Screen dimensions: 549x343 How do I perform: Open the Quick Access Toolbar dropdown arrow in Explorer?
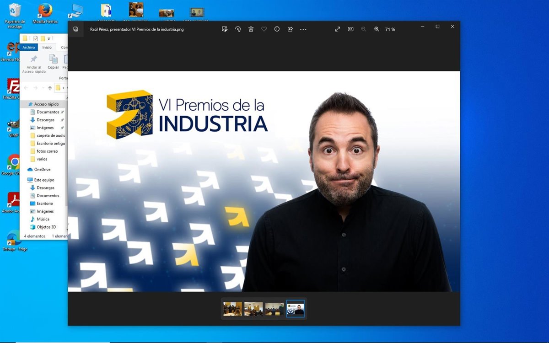coord(49,38)
